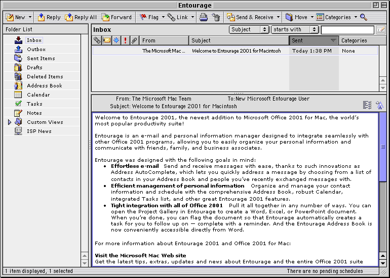Click the filter text input box
Image resolution: width=390 pixels, height=278 pixels.
click(347, 30)
